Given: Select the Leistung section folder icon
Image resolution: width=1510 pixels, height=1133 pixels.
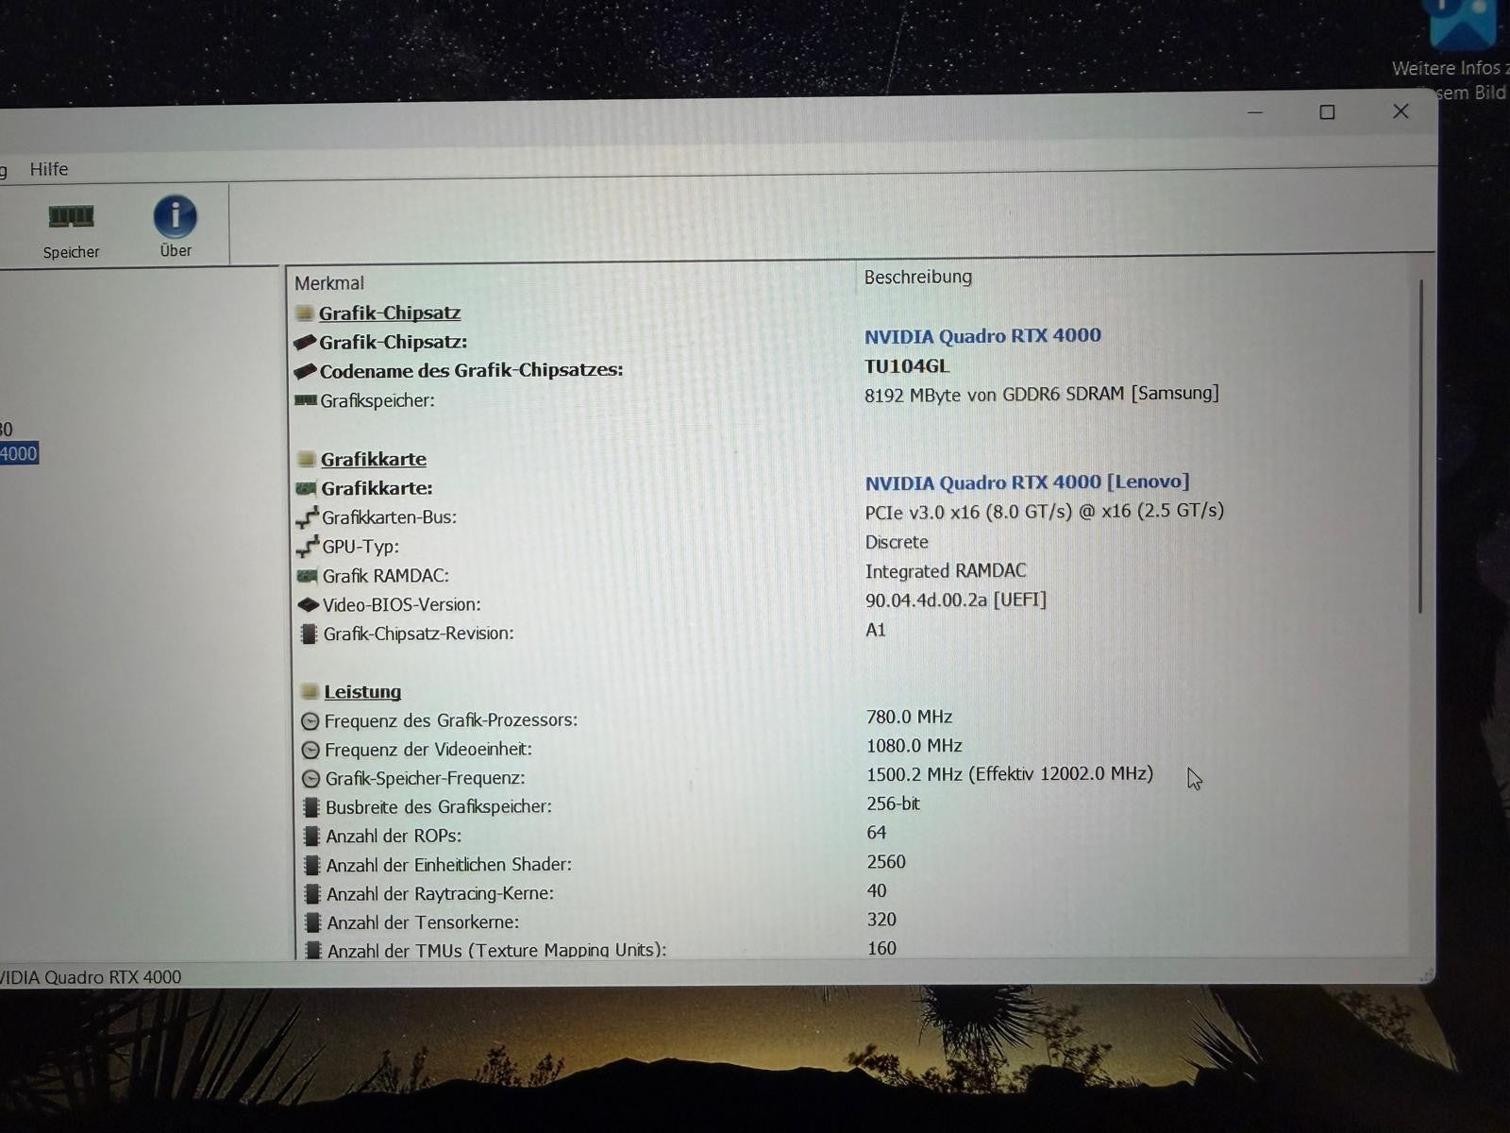Looking at the screenshot, I should coord(309,691).
